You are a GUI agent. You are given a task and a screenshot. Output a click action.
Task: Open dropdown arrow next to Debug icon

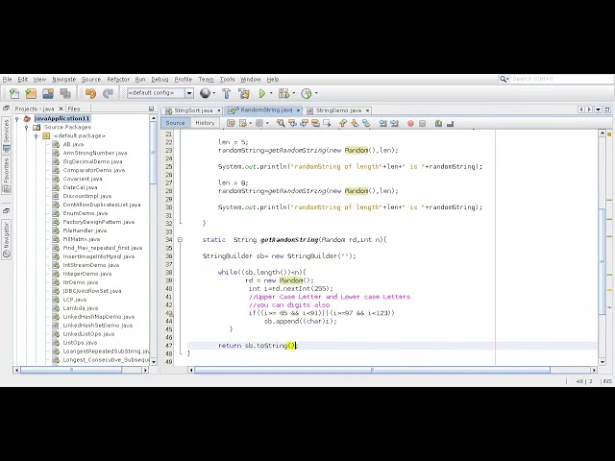click(293, 93)
